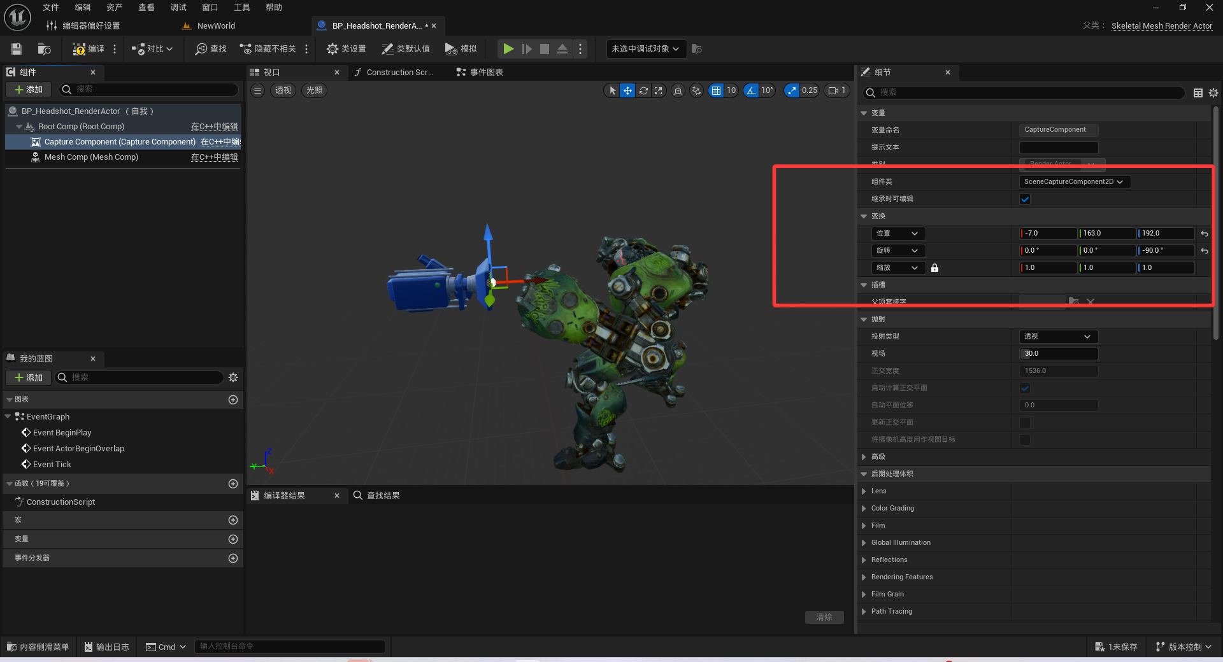This screenshot has height=662, width=1223.
Task: Click 添加 in components panel
Action: 29,90
